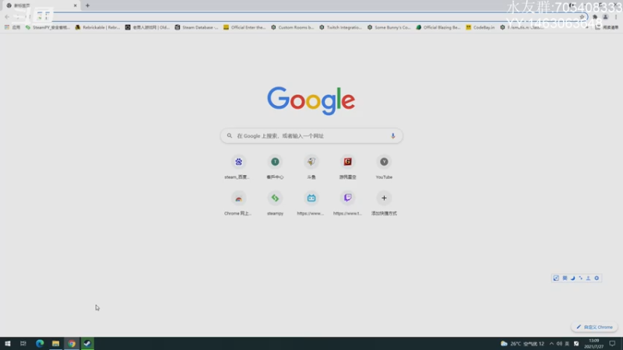Open the Twitch purple shortcut tile
This screenshot has height=350, width=623.
click(347, 203)
